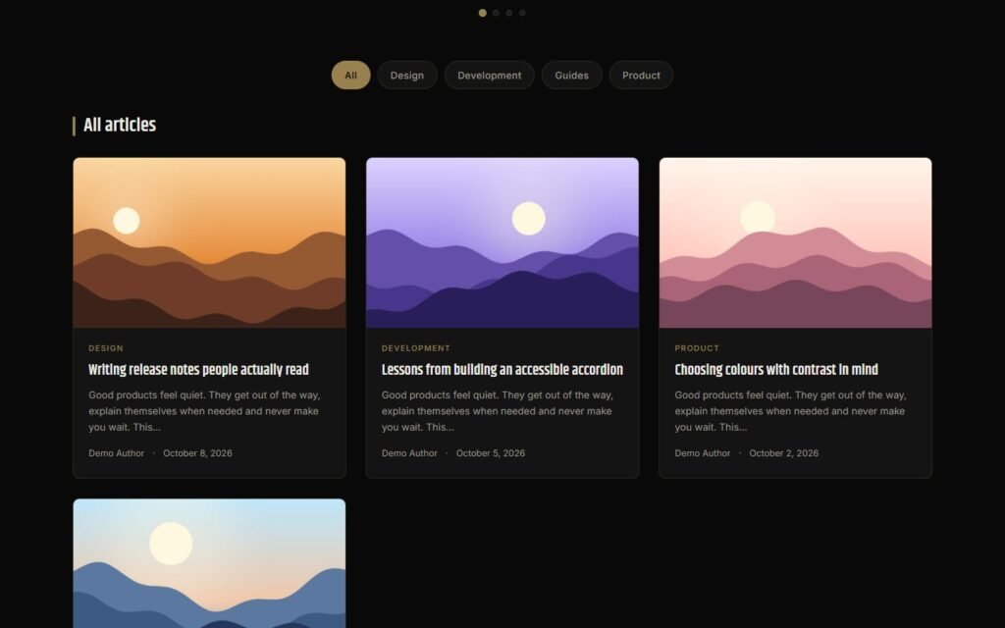Filter articles by Development
This screenshot has height=628, width=1005.
tap(489, 75)
